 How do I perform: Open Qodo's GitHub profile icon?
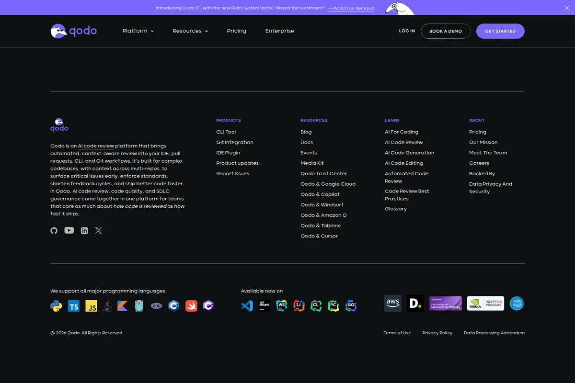pos(54,230)
